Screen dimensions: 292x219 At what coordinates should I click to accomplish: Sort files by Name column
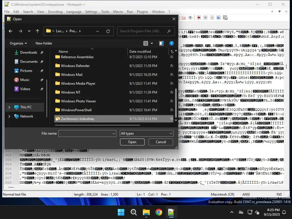click(x=63, y=52)
